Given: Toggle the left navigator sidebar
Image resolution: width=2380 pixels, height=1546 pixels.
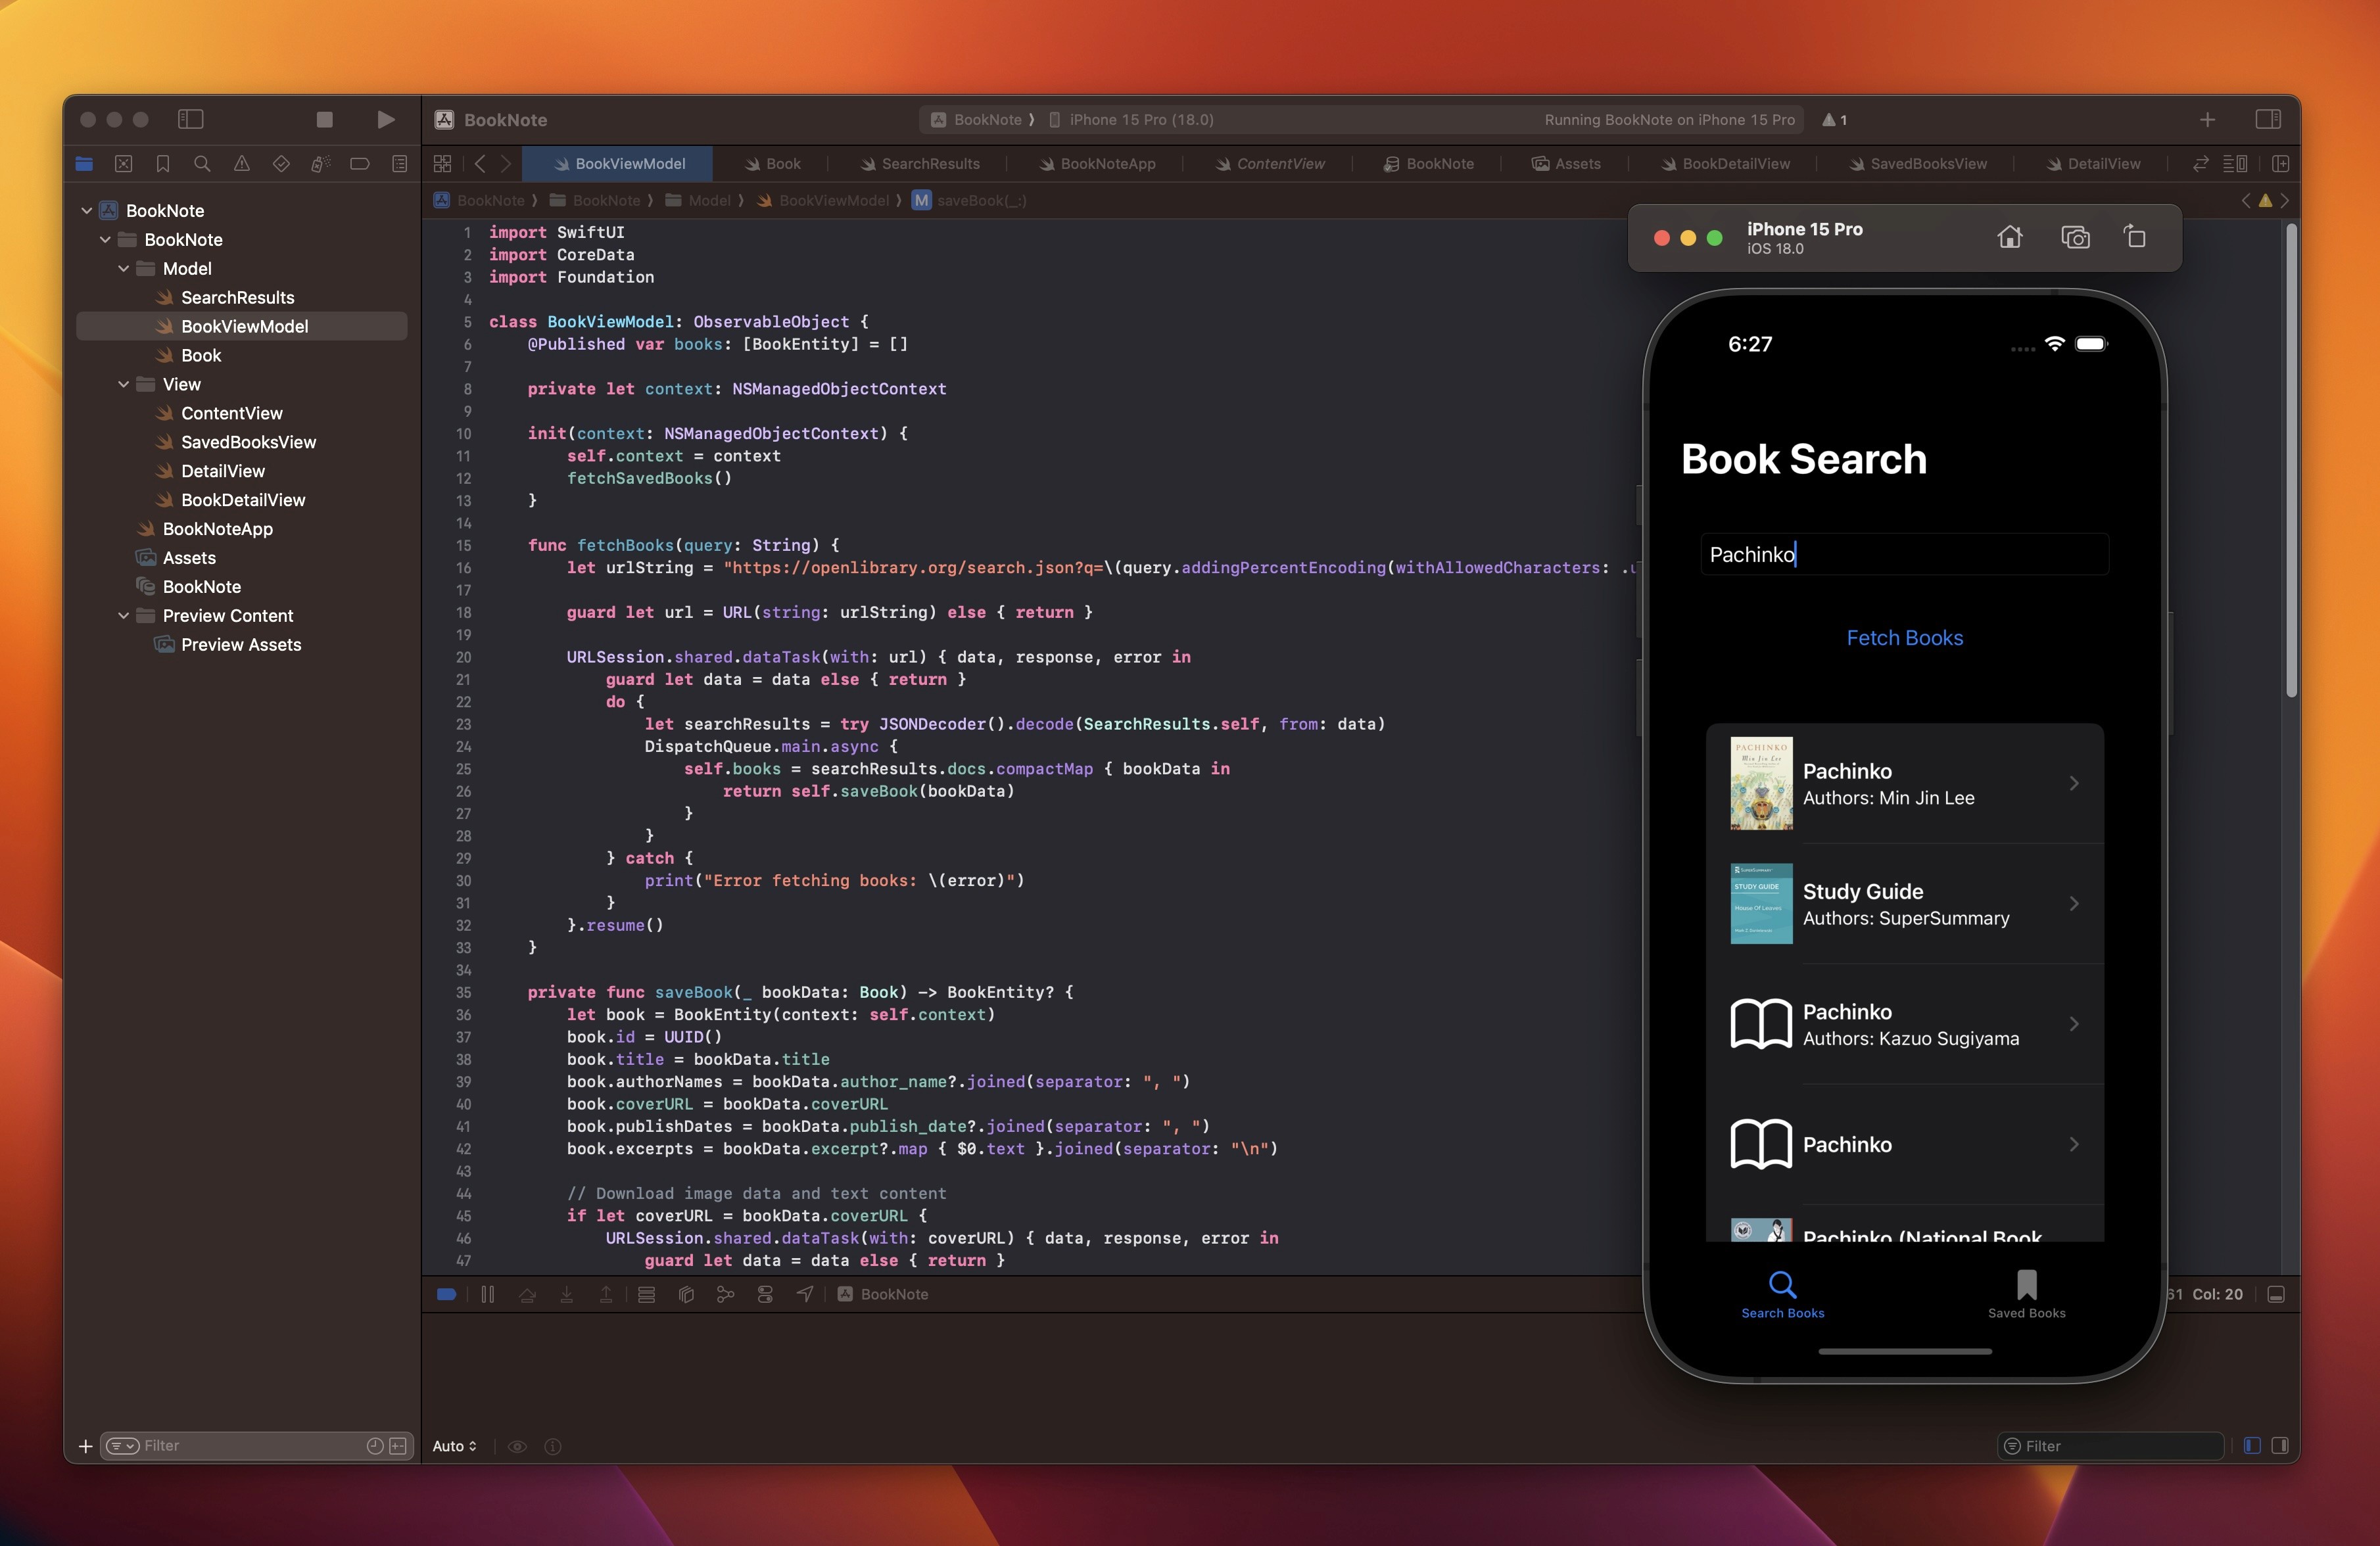Looking at the screenshot, I should point(190,119).
